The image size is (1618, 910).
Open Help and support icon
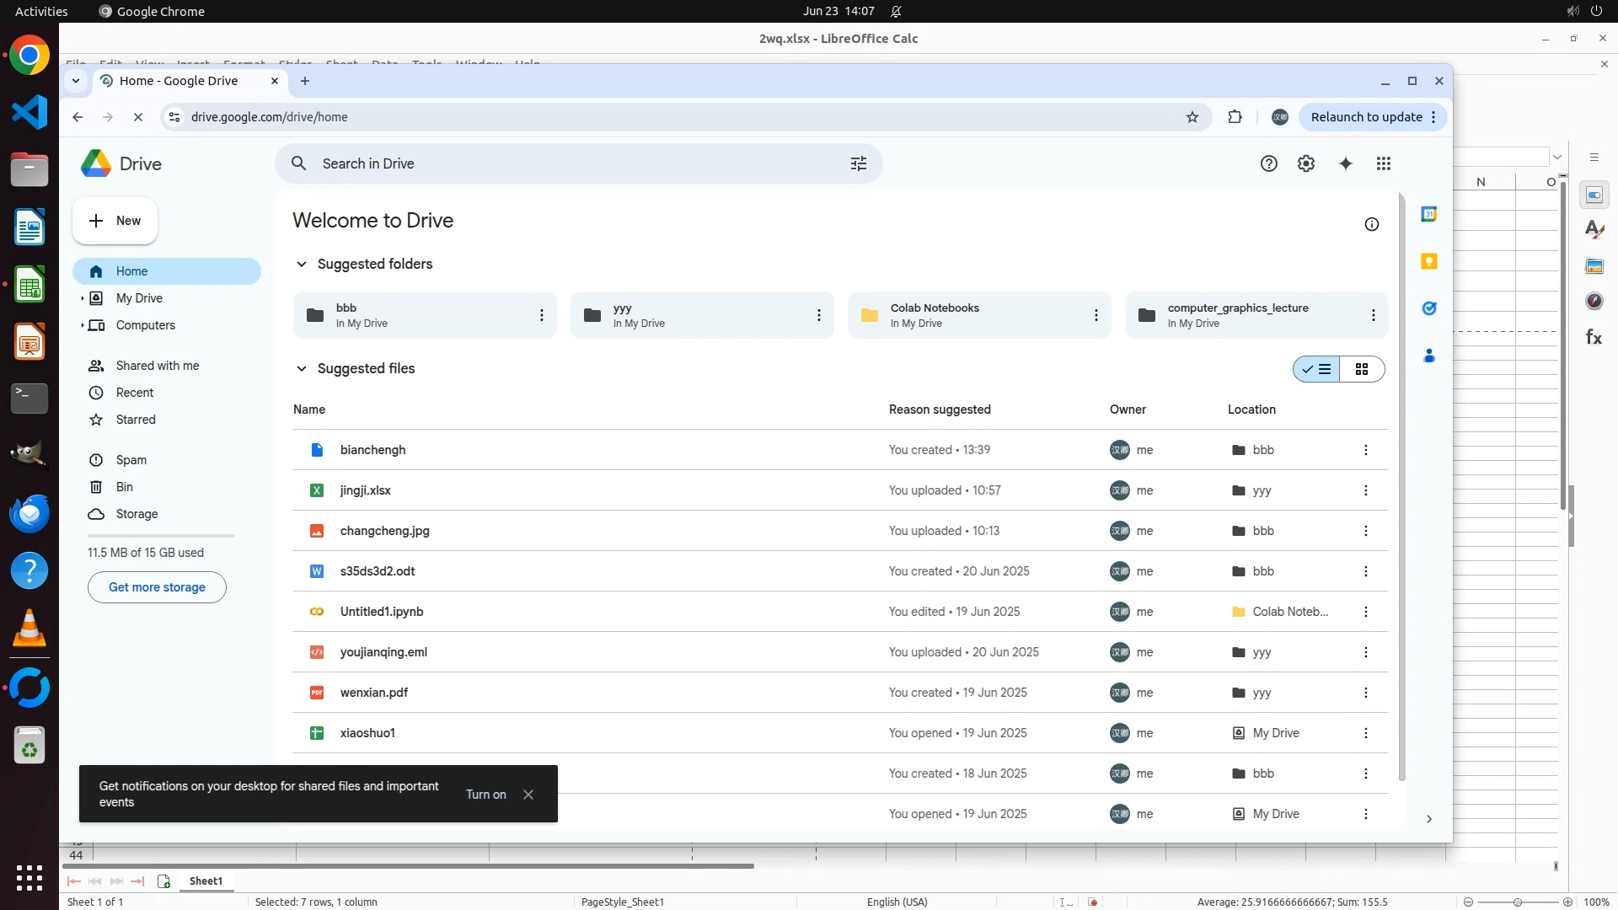click(x=1268, y=163)
